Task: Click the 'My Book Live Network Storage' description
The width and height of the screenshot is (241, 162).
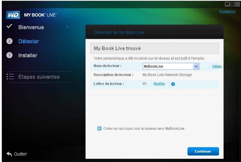Action: (x=167, y=75)
